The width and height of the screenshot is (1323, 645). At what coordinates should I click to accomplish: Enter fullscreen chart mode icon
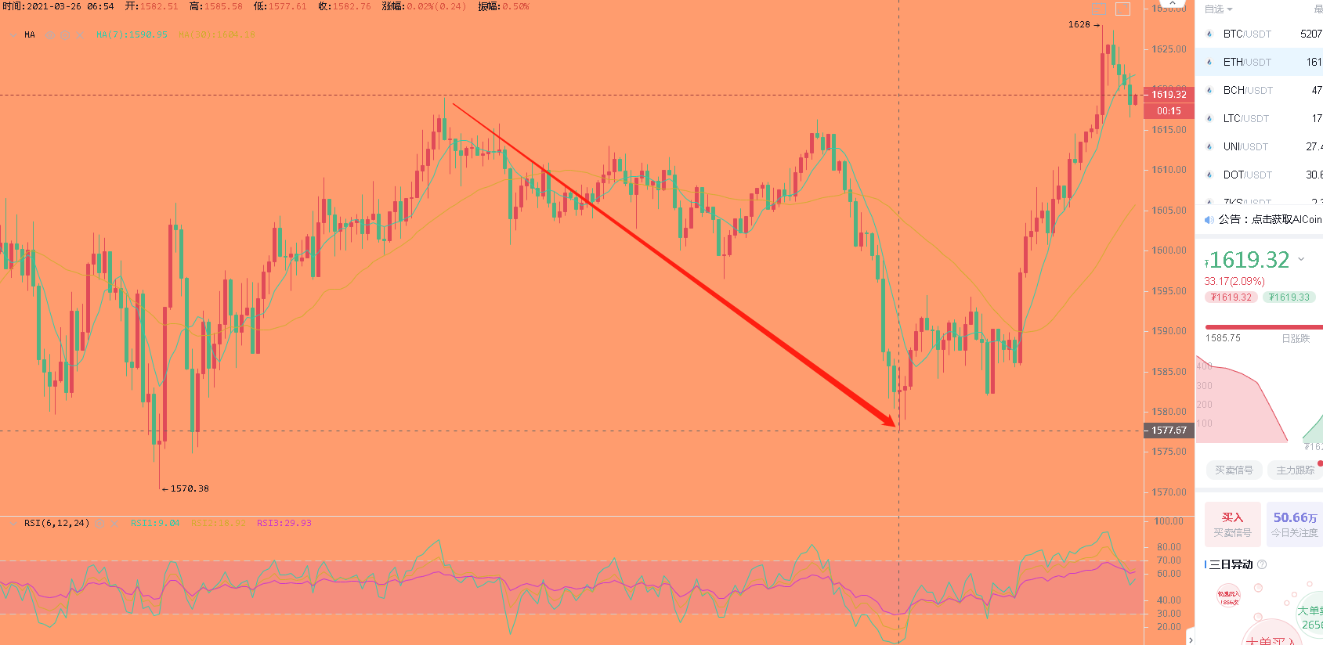1123,9
